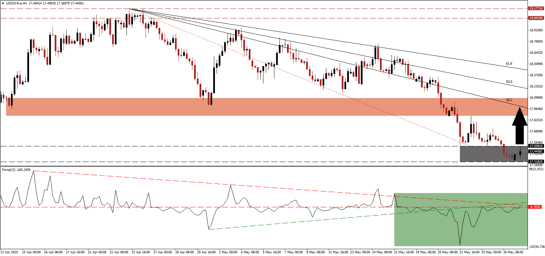
Task: Select the 38.2 Fibonacci fan label
Action: 509,100
